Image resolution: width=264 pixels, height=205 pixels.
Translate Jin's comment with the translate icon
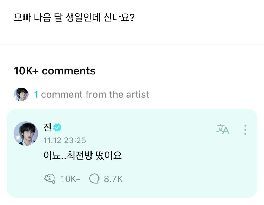point(223,130)
